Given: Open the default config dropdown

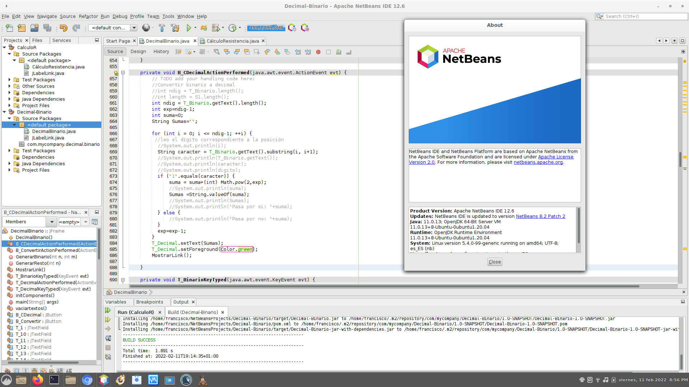Looking at the screenshot, I should point(134,28).
